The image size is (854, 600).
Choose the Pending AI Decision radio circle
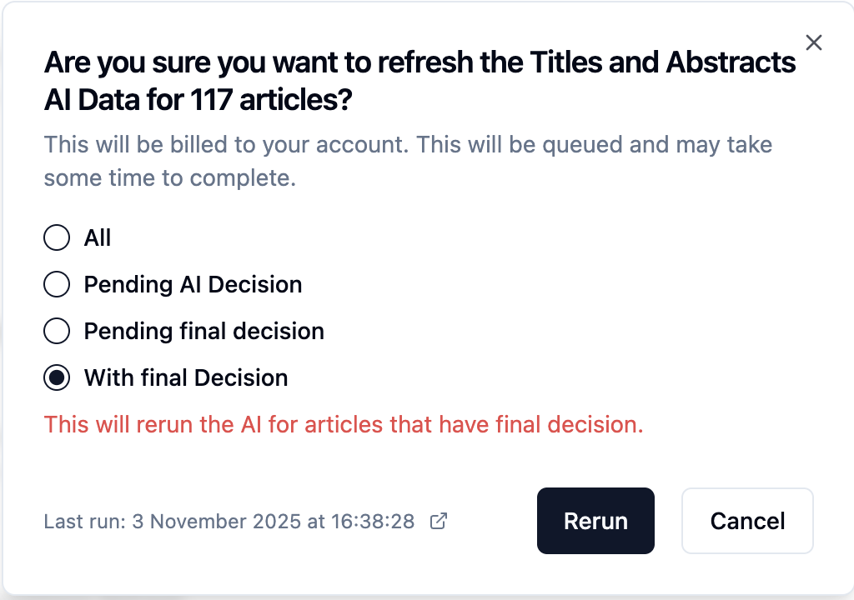pyautogui.click(x=57, y=285)
